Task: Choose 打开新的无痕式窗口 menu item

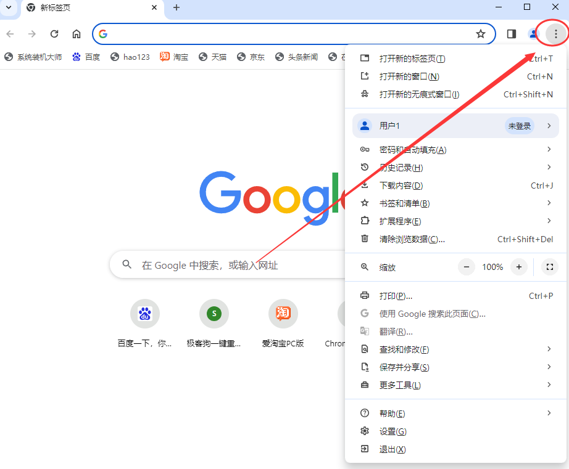Action: pyautogui.click(x=457, y=94)
